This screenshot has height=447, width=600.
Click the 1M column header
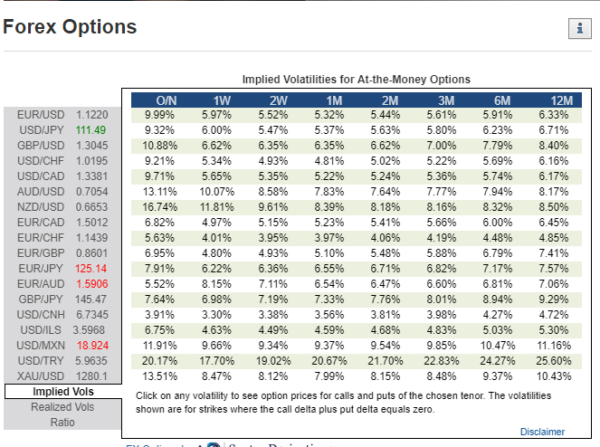coord(334,100)
